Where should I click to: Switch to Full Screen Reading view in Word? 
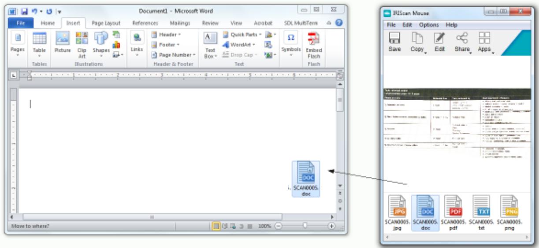tap(225, 226)
